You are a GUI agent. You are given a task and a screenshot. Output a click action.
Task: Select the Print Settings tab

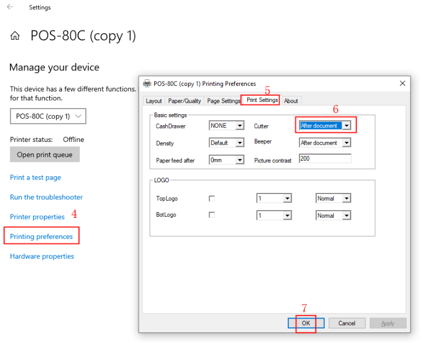(262, 100)
